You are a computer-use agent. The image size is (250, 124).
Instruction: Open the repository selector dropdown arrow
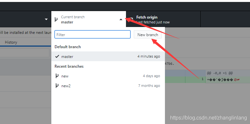coord(46,19)
